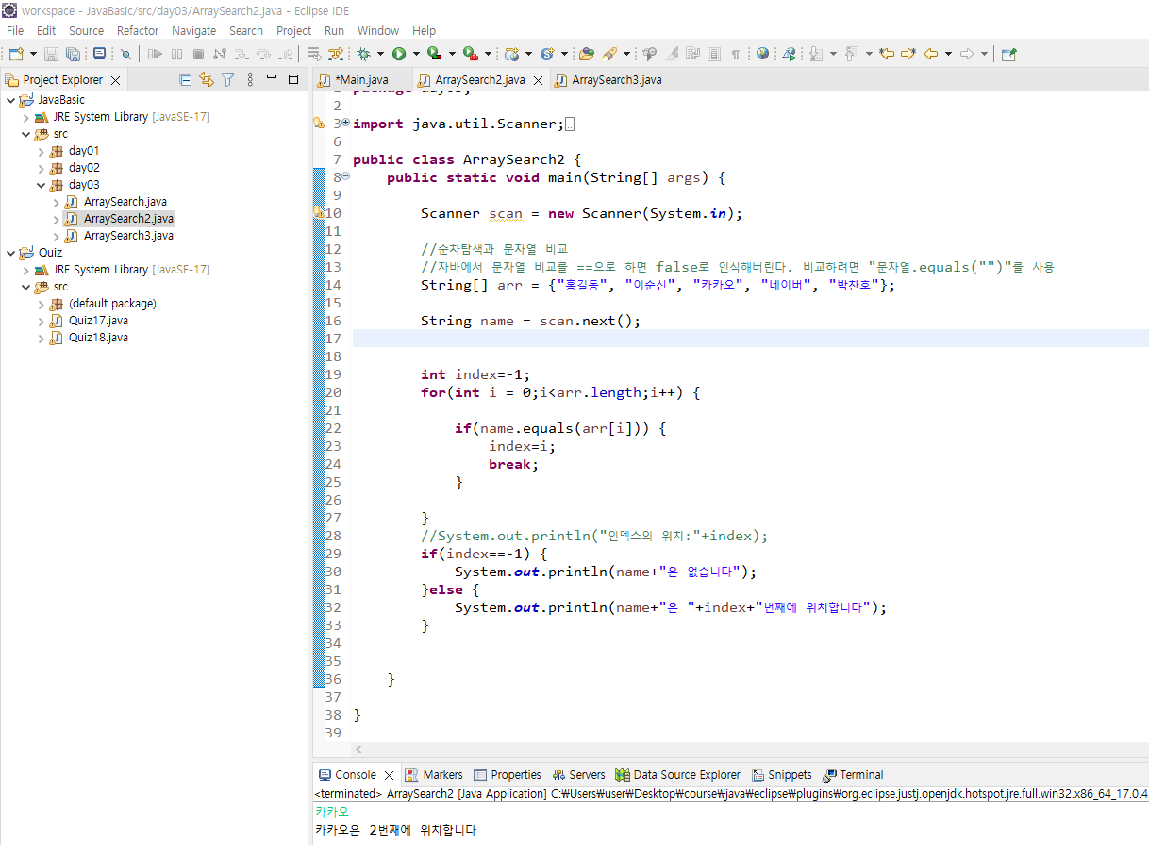Click Previous Annotation arrow icon
The width and height of the screenshot is (1149, 845).
click(851, 54)
